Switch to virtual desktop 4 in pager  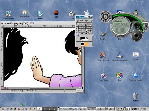click(x=54, y=109)
